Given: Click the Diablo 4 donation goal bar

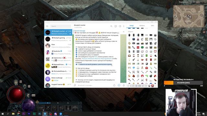Looking at the screenshot, I should coord(183,83).
